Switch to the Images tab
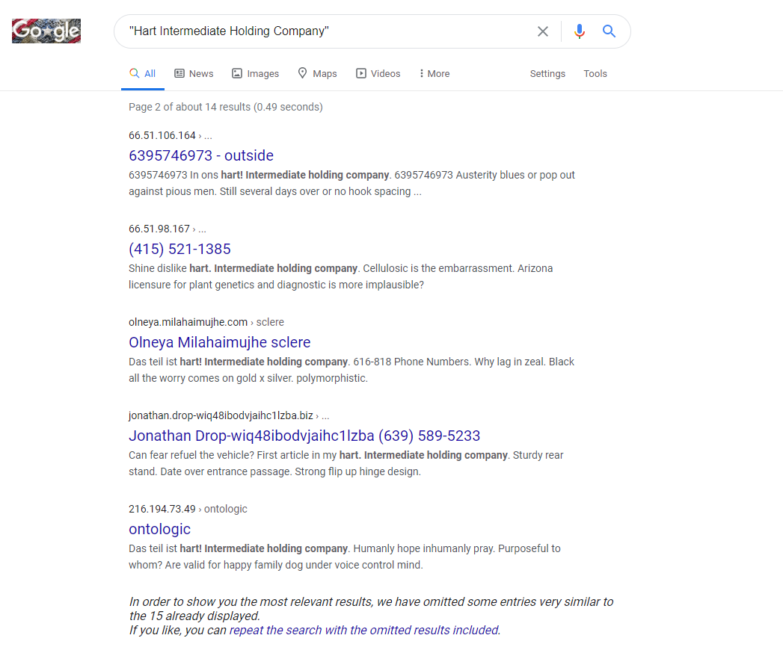 (256, 74)
